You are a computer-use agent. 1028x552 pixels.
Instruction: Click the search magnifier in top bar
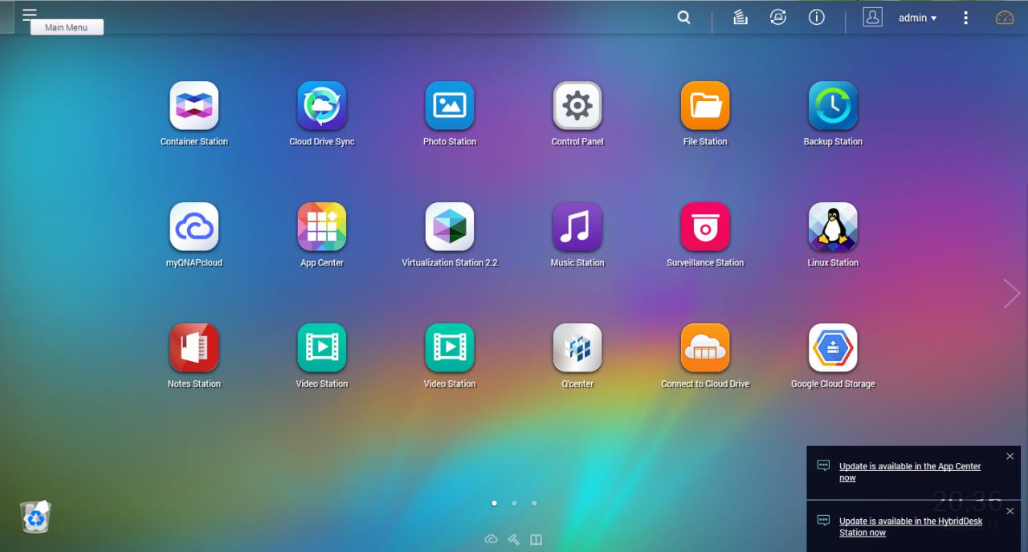(x=683, y=17)
